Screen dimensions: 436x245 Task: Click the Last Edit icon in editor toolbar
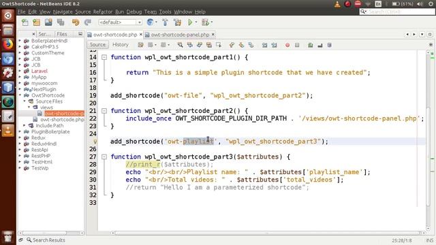click(x=141, y=45)
